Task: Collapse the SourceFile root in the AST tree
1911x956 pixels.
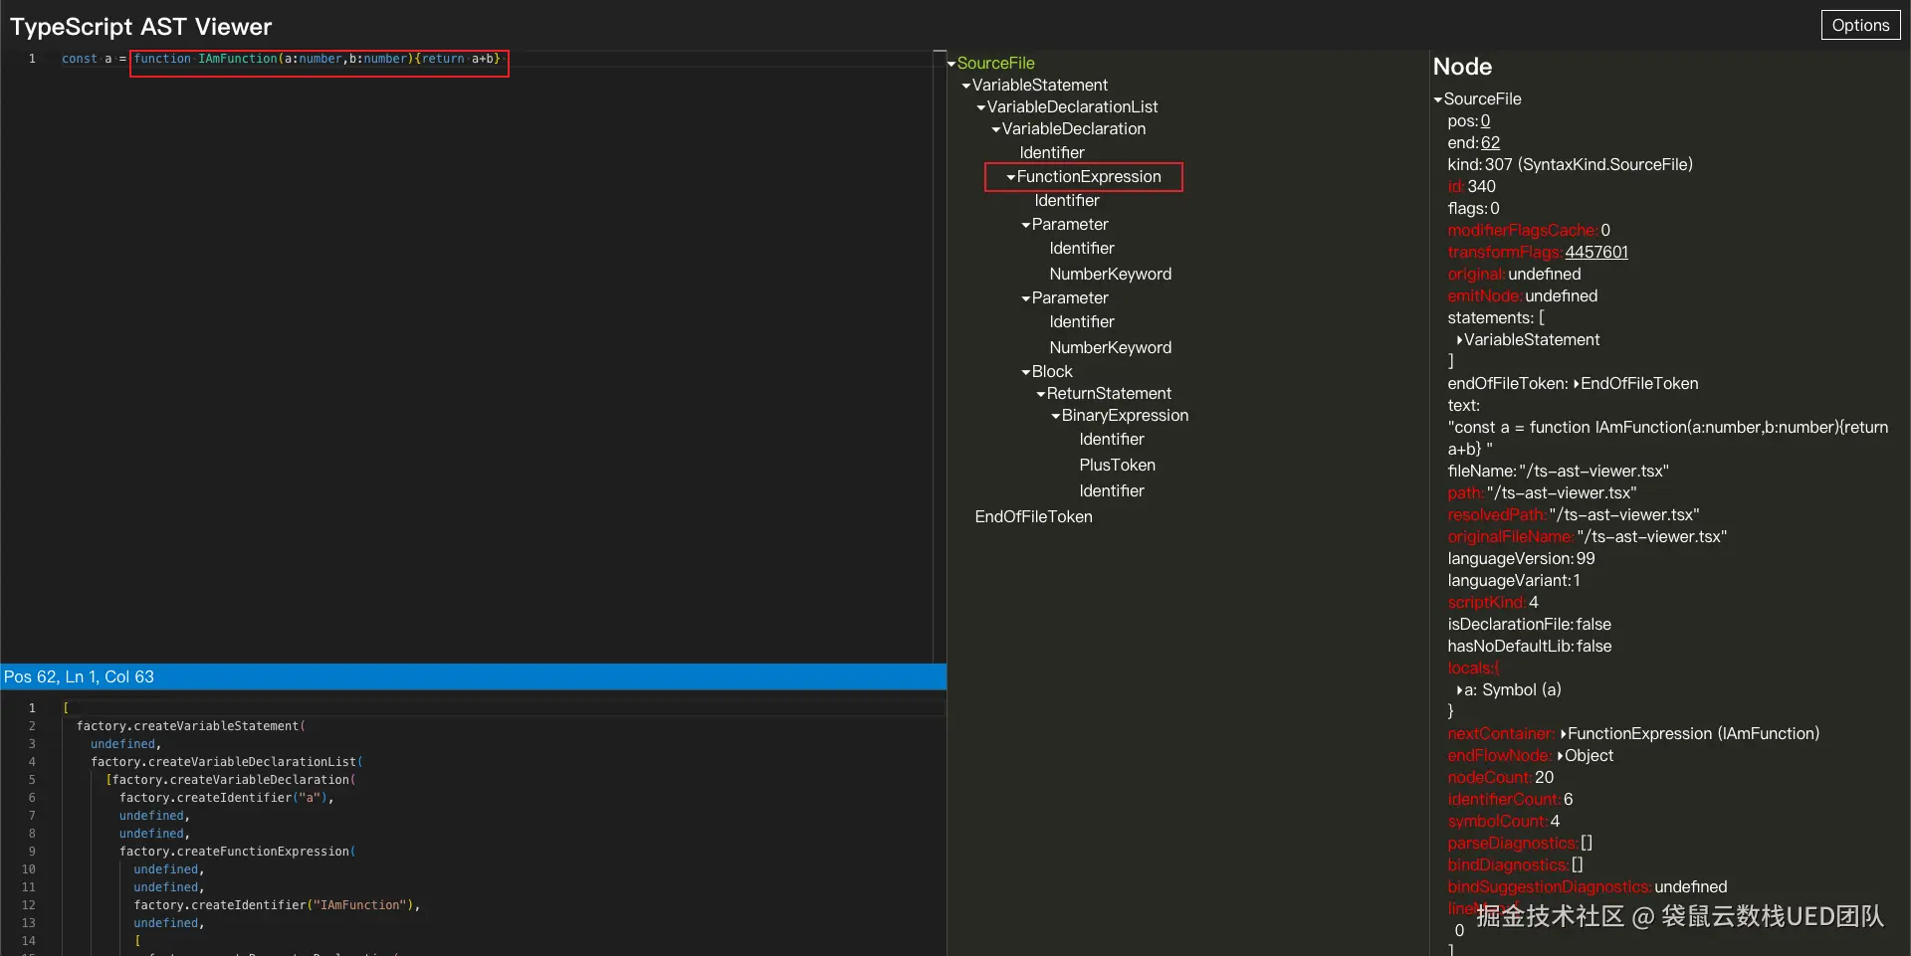Action: pos(952,64)
